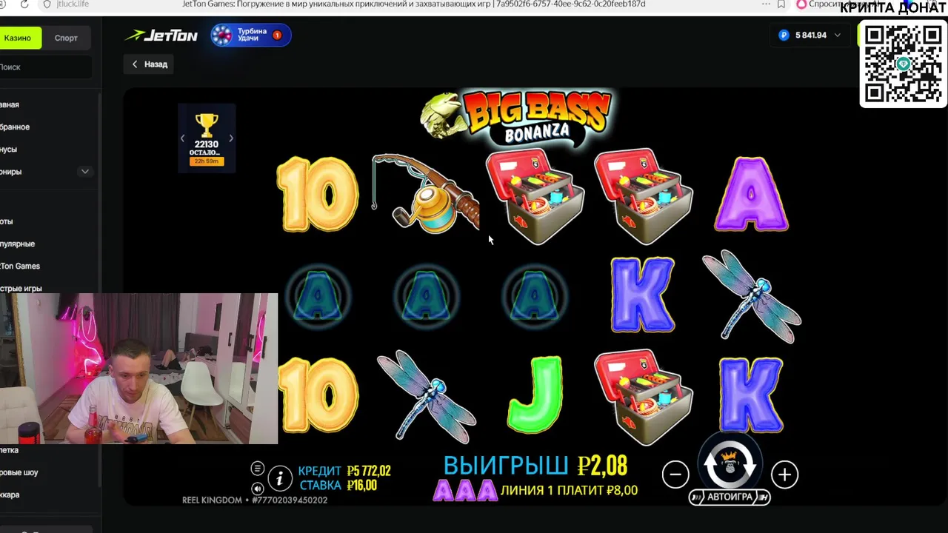The image size is (948, 533).
Task: Show previous tournament with the left arrow
Action: (x=183, y=138)
